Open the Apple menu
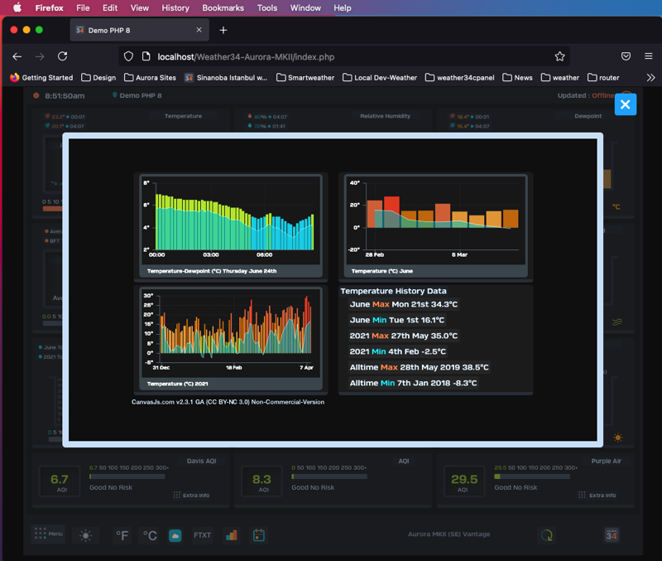Screen dimensions: 662x561 [x=17, y=7]
